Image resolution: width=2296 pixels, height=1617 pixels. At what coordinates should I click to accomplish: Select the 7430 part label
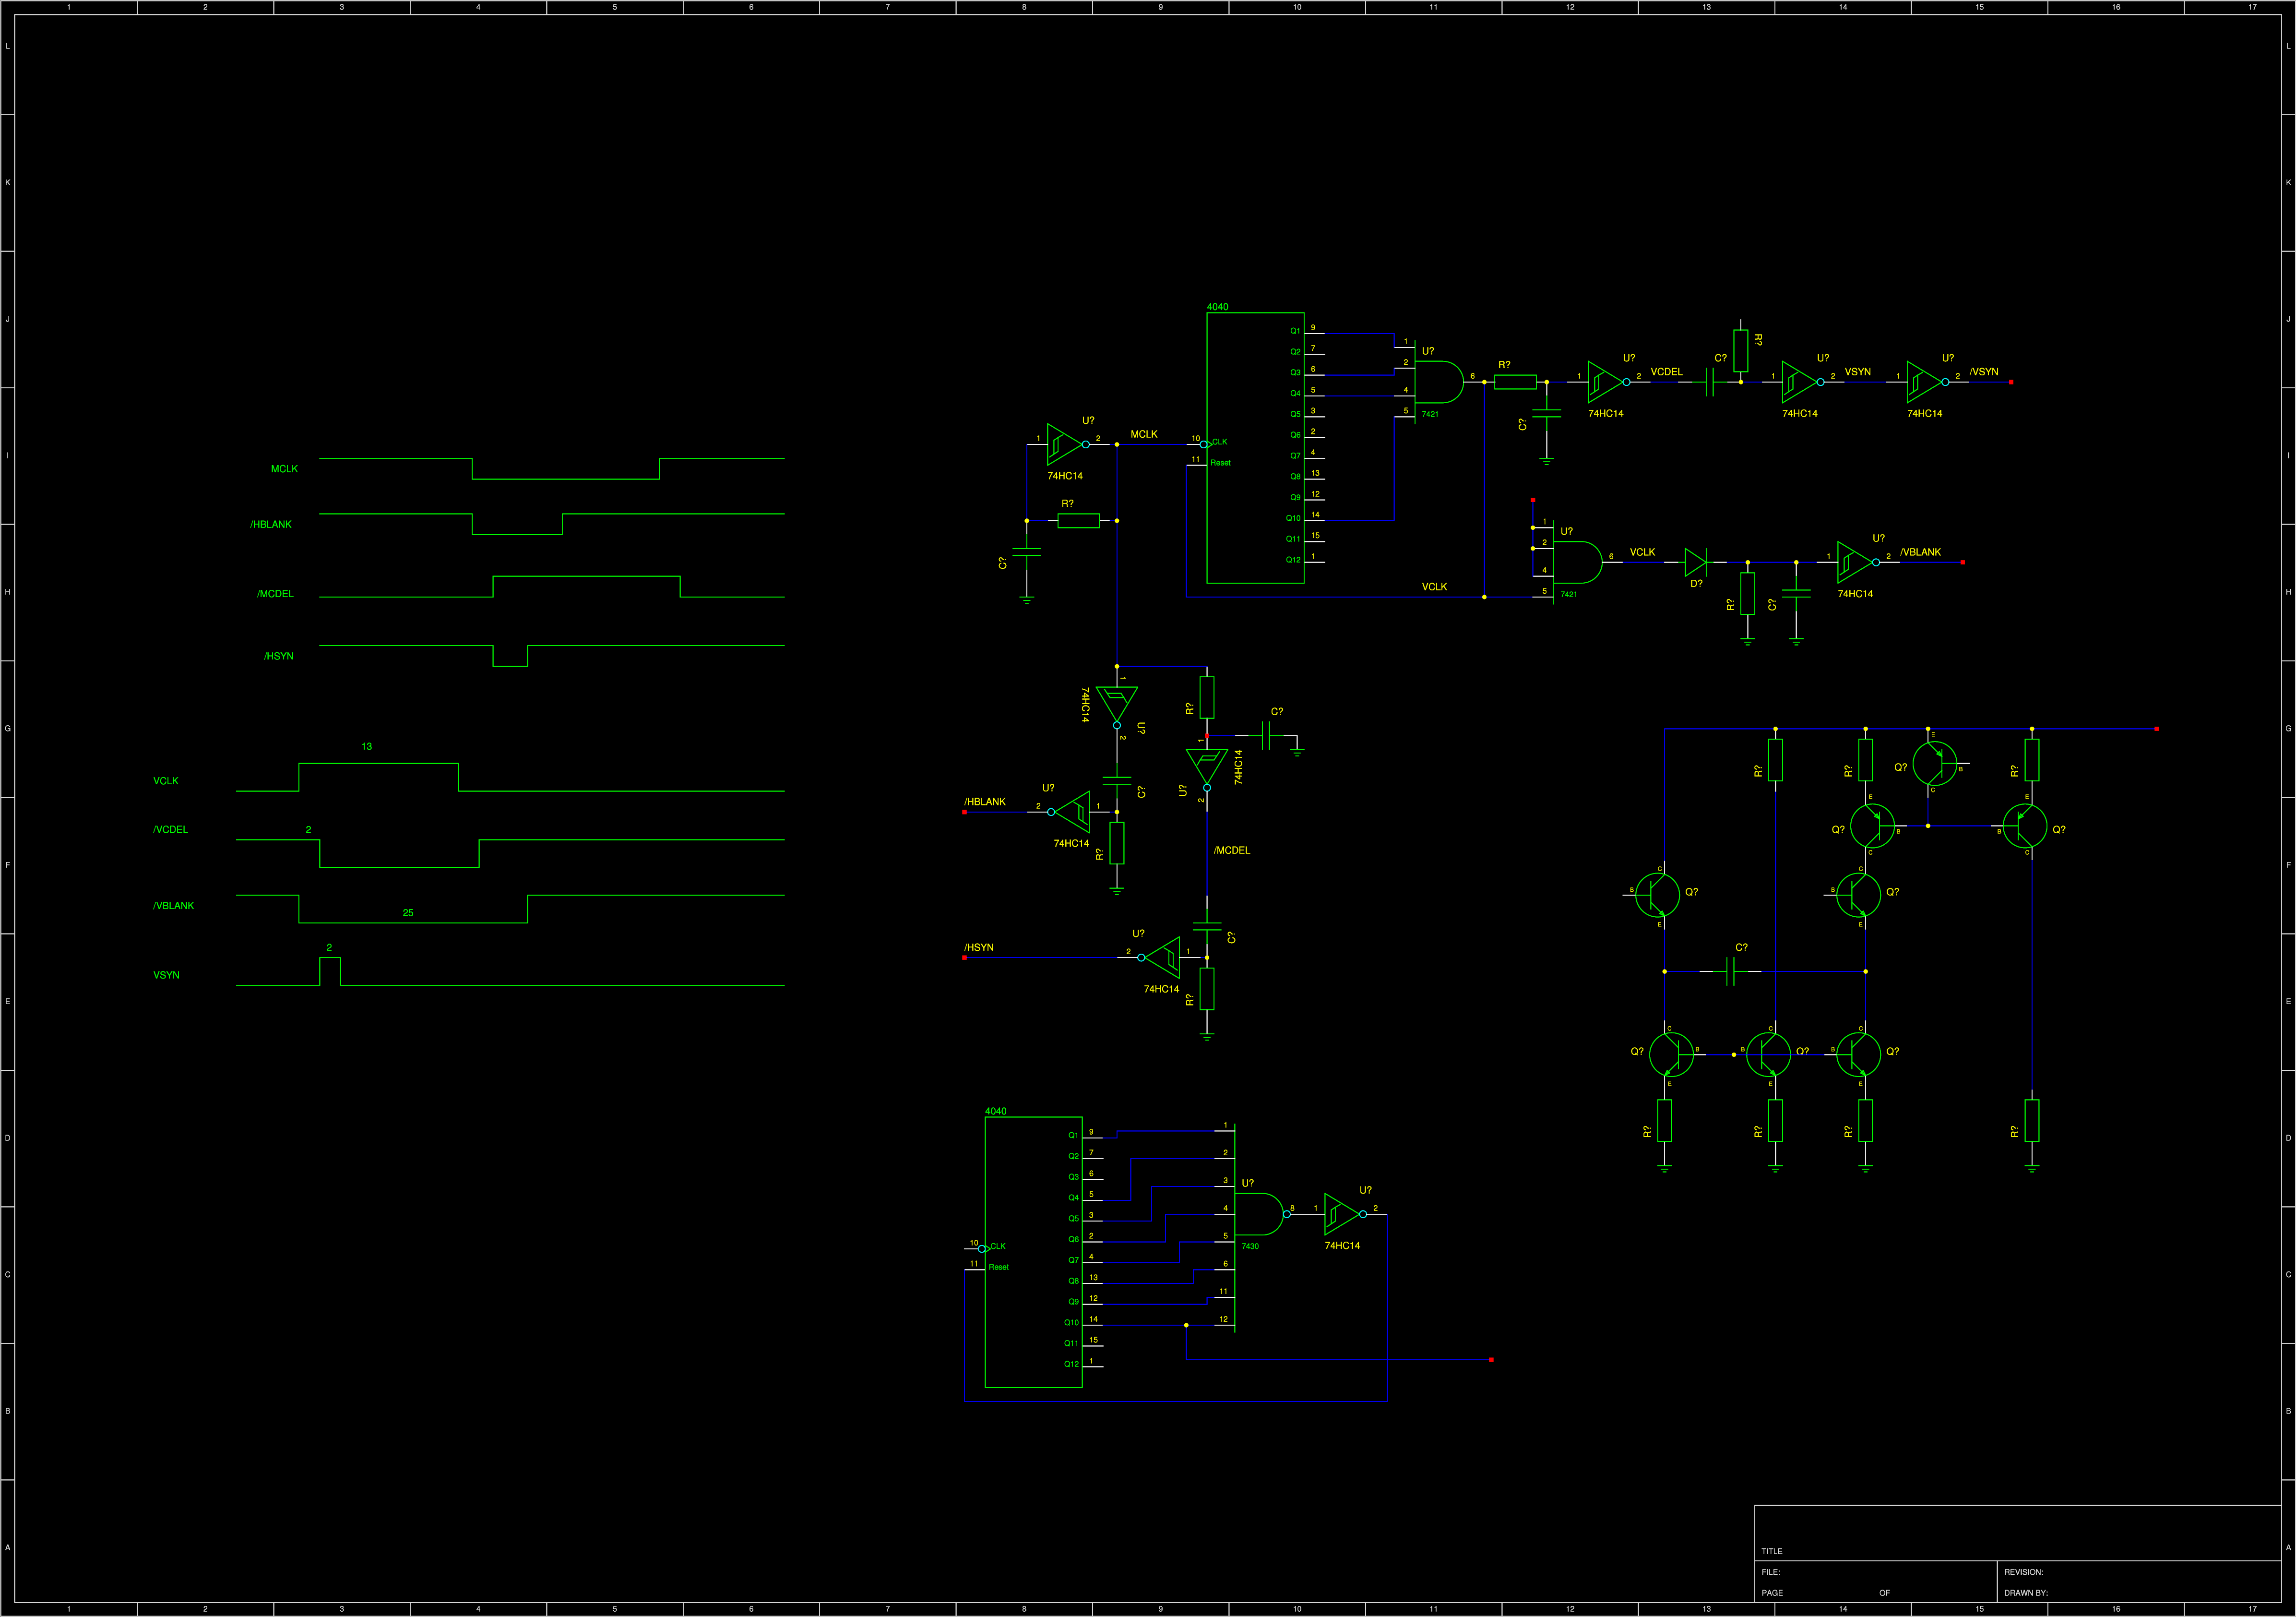pyautogui.click(x=1250, y=1246)
